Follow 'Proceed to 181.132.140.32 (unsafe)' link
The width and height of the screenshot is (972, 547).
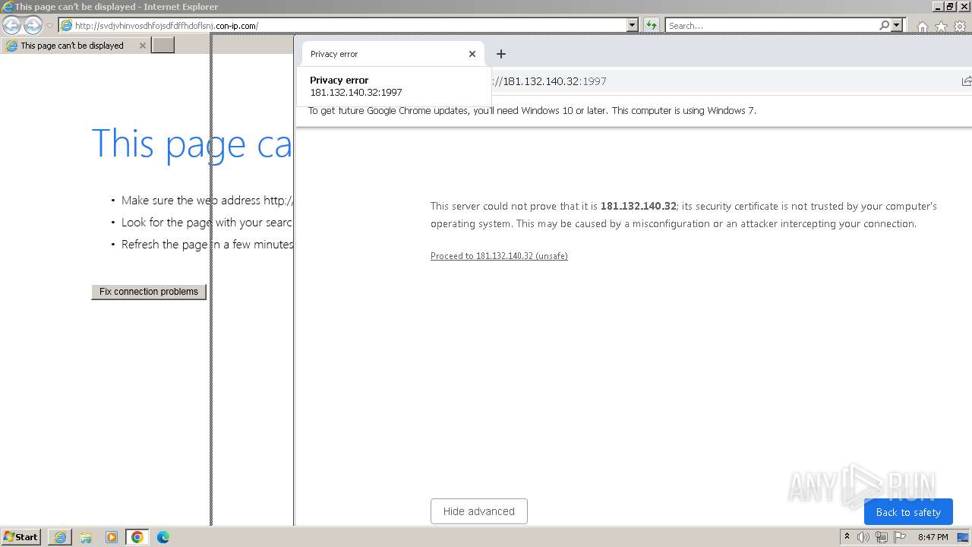click(499, 256)
